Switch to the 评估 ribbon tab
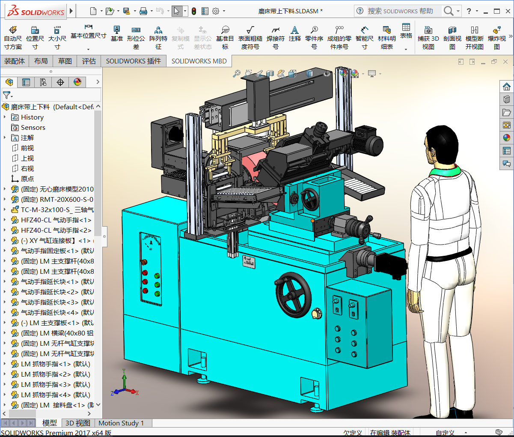Viewport: 514px width, 437px height. click(89, 61)
